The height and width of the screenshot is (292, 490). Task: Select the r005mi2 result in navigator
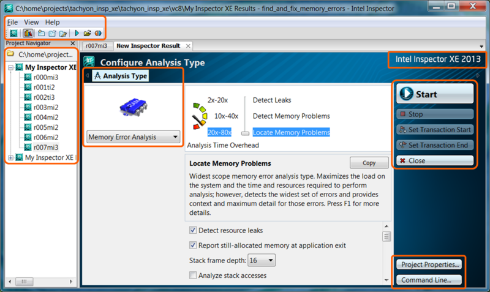46,127
